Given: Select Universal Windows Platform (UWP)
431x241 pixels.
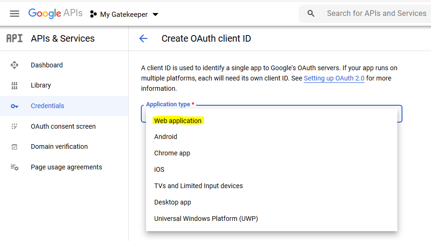Looking at the screenshot, I should point(206,219).
